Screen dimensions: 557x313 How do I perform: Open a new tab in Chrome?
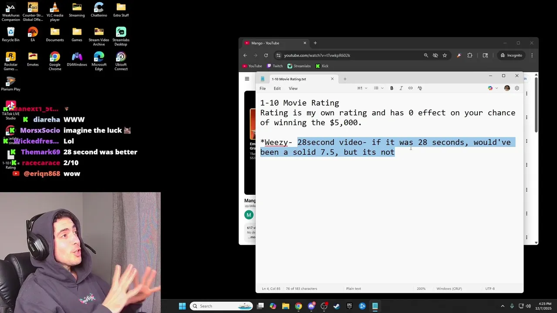pyautogui.click(x=315, y=43)
